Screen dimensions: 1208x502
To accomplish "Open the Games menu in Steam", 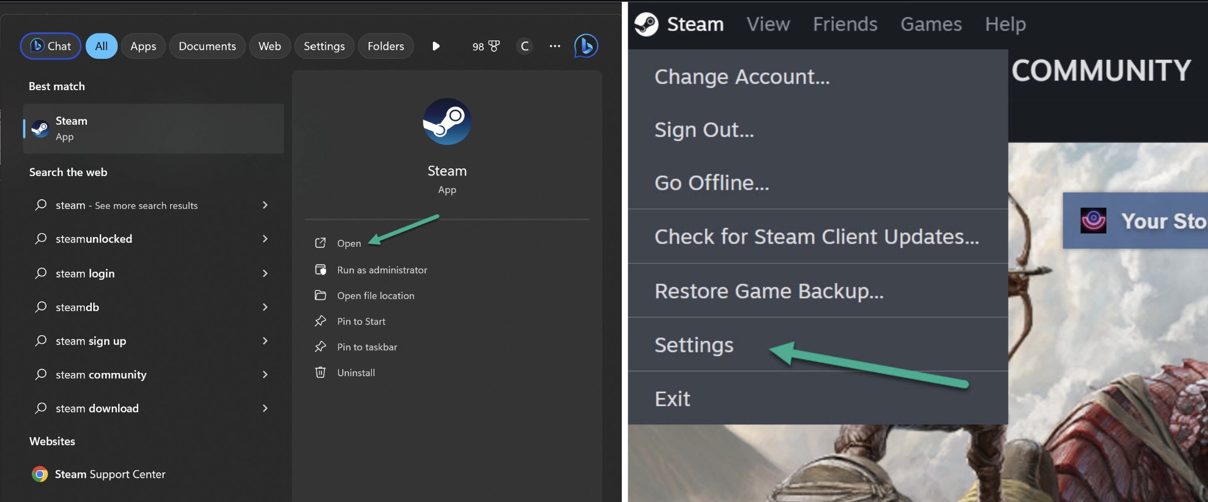I will [931, 24].
